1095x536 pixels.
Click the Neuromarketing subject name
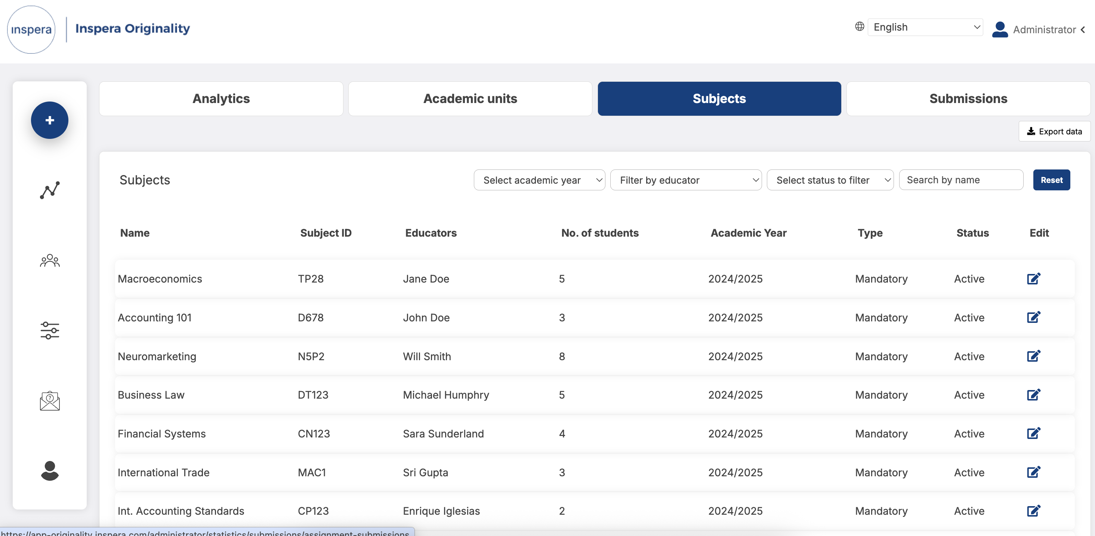(157, 356)
